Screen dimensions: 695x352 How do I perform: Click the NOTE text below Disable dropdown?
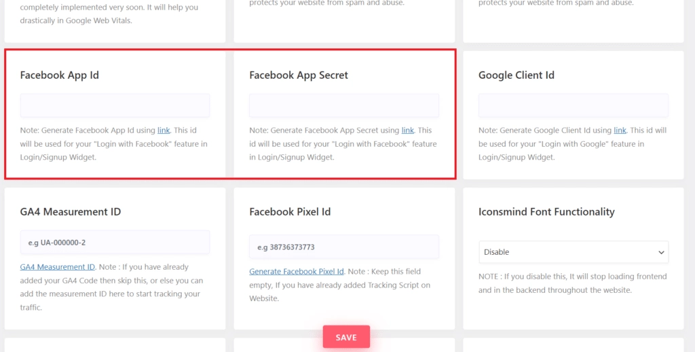click(x=572, y=283)
